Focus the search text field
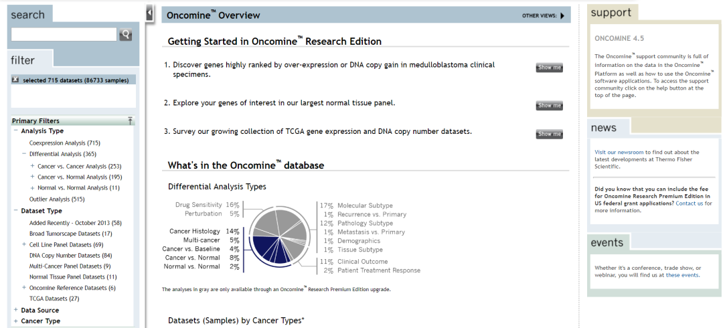 point(64,35)
